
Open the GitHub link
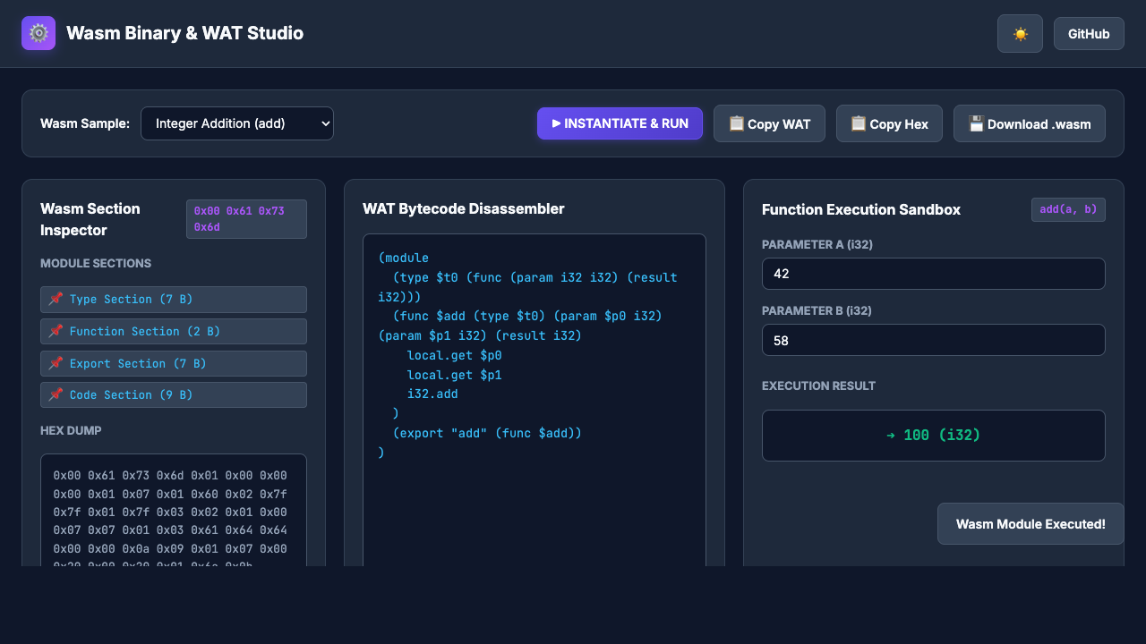[1089, 34]
